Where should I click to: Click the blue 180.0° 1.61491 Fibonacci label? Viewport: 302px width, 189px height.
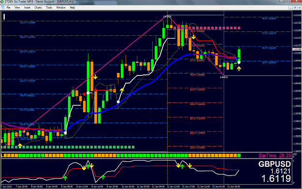point(28,37)
